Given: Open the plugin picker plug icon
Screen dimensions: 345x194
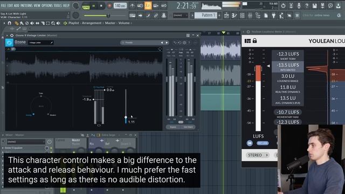Looking at the screenshot, I should pos(274,16).
